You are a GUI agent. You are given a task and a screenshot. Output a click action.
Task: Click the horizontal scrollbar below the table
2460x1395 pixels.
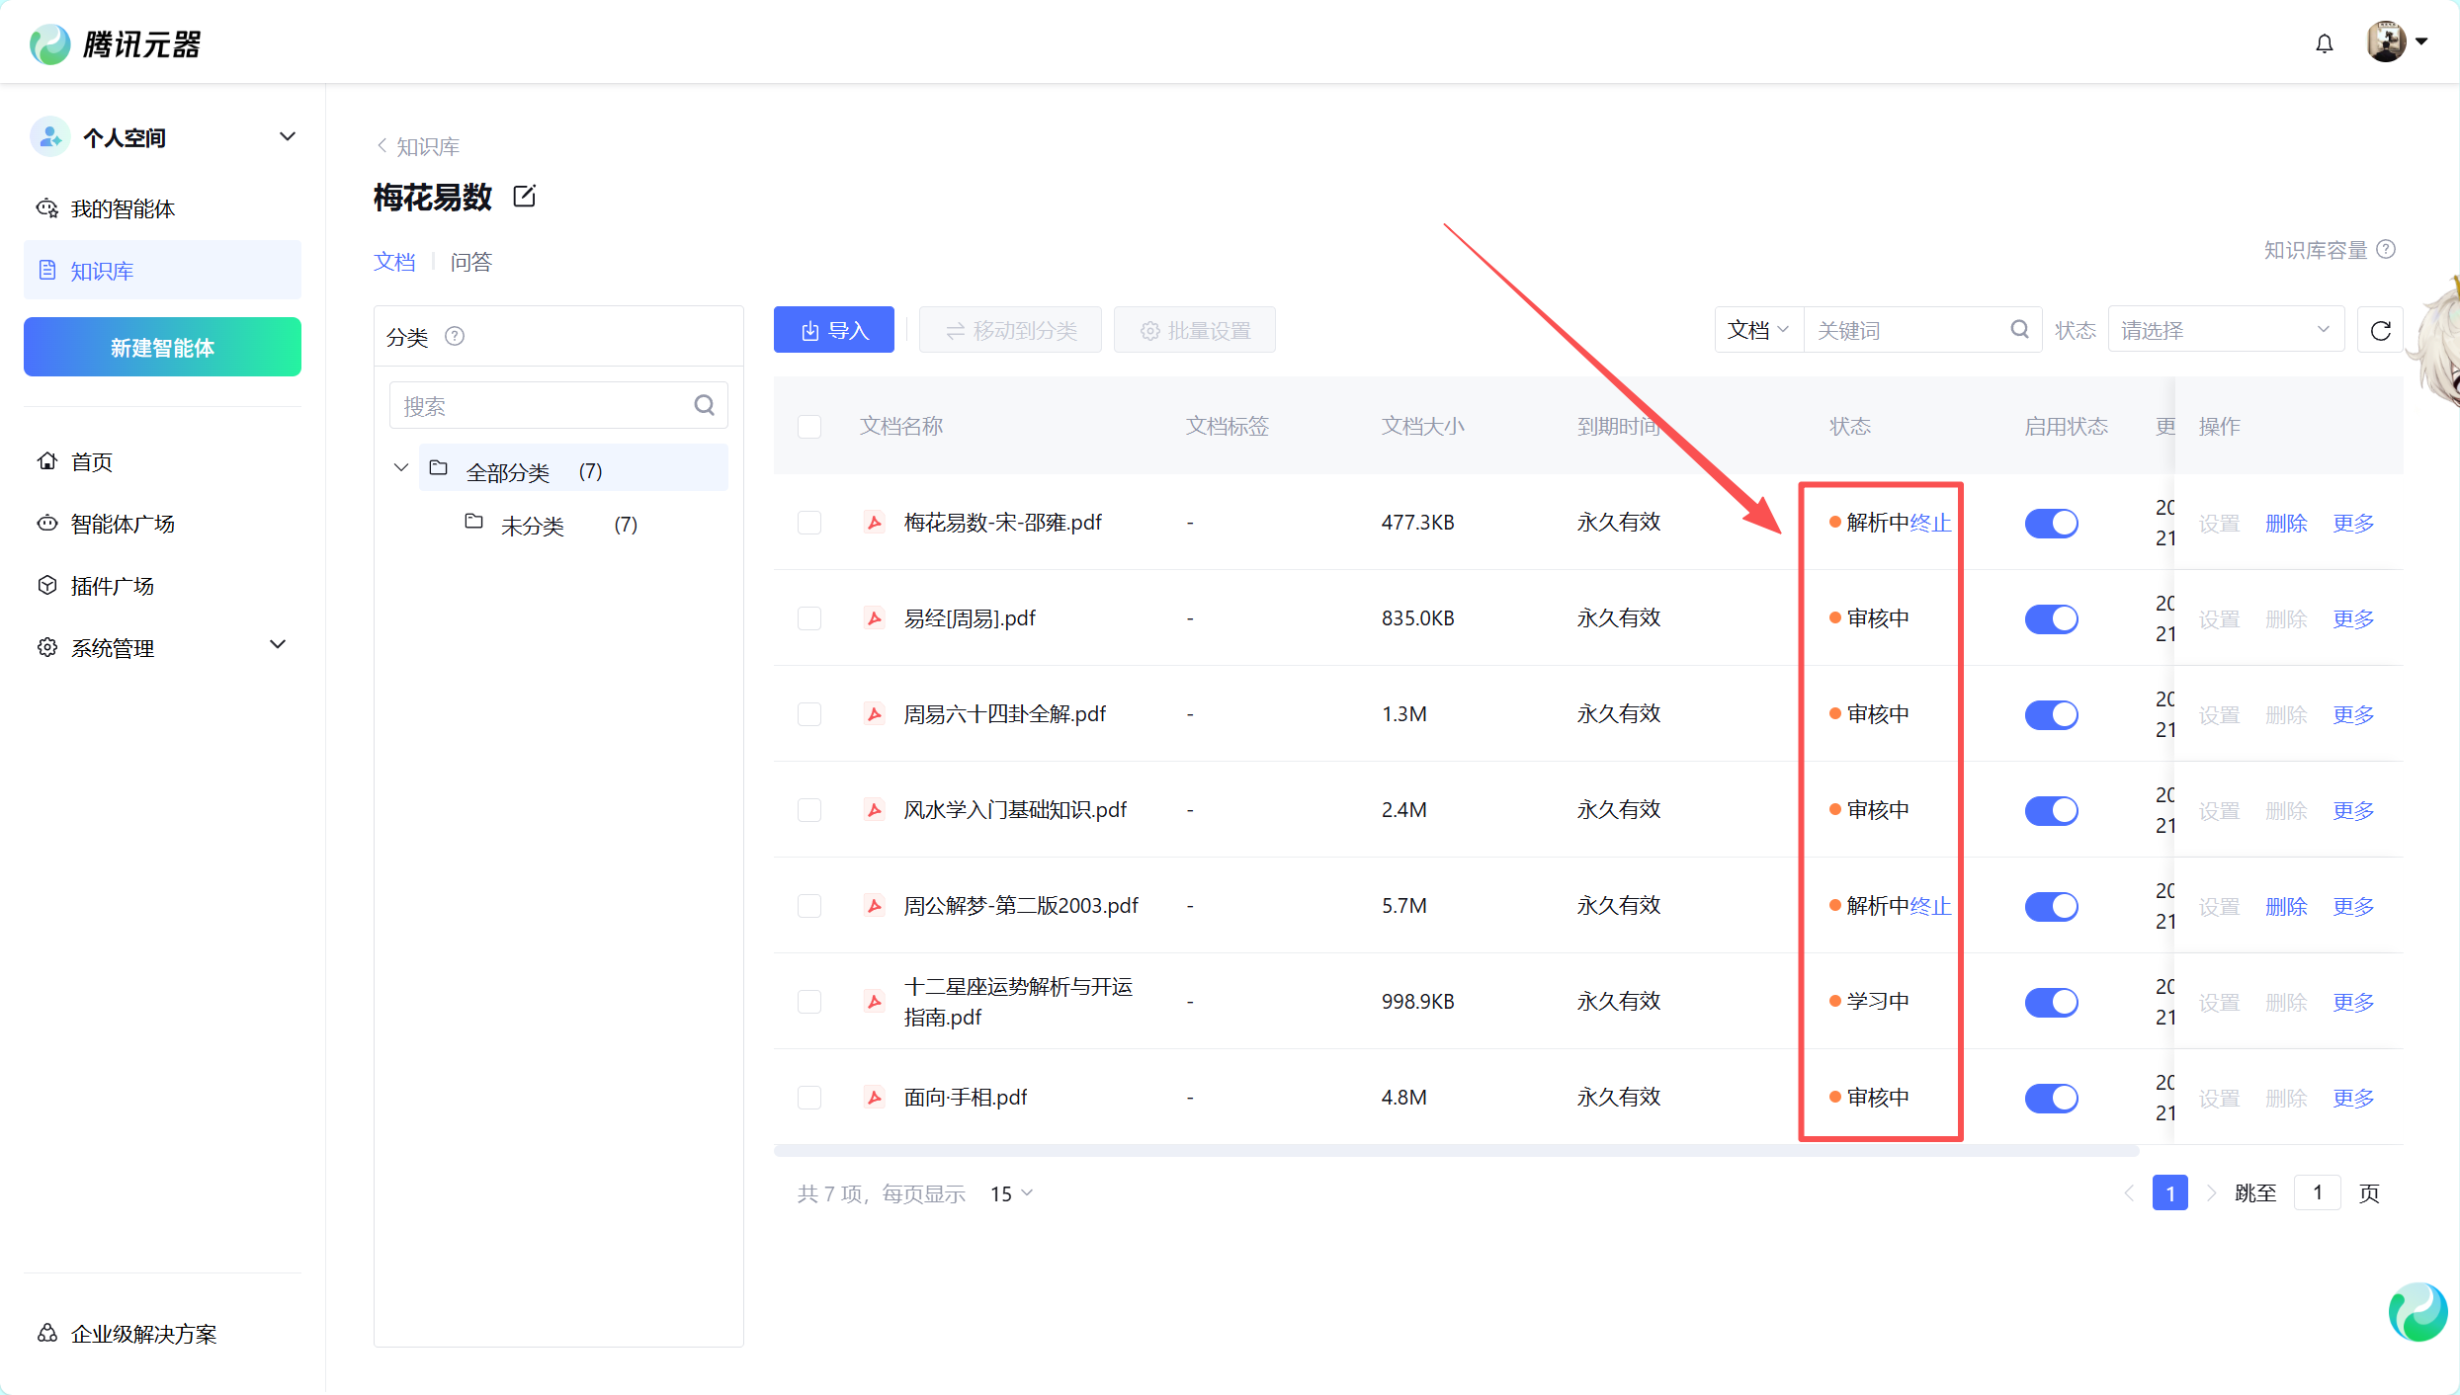click(1455, 1151)
